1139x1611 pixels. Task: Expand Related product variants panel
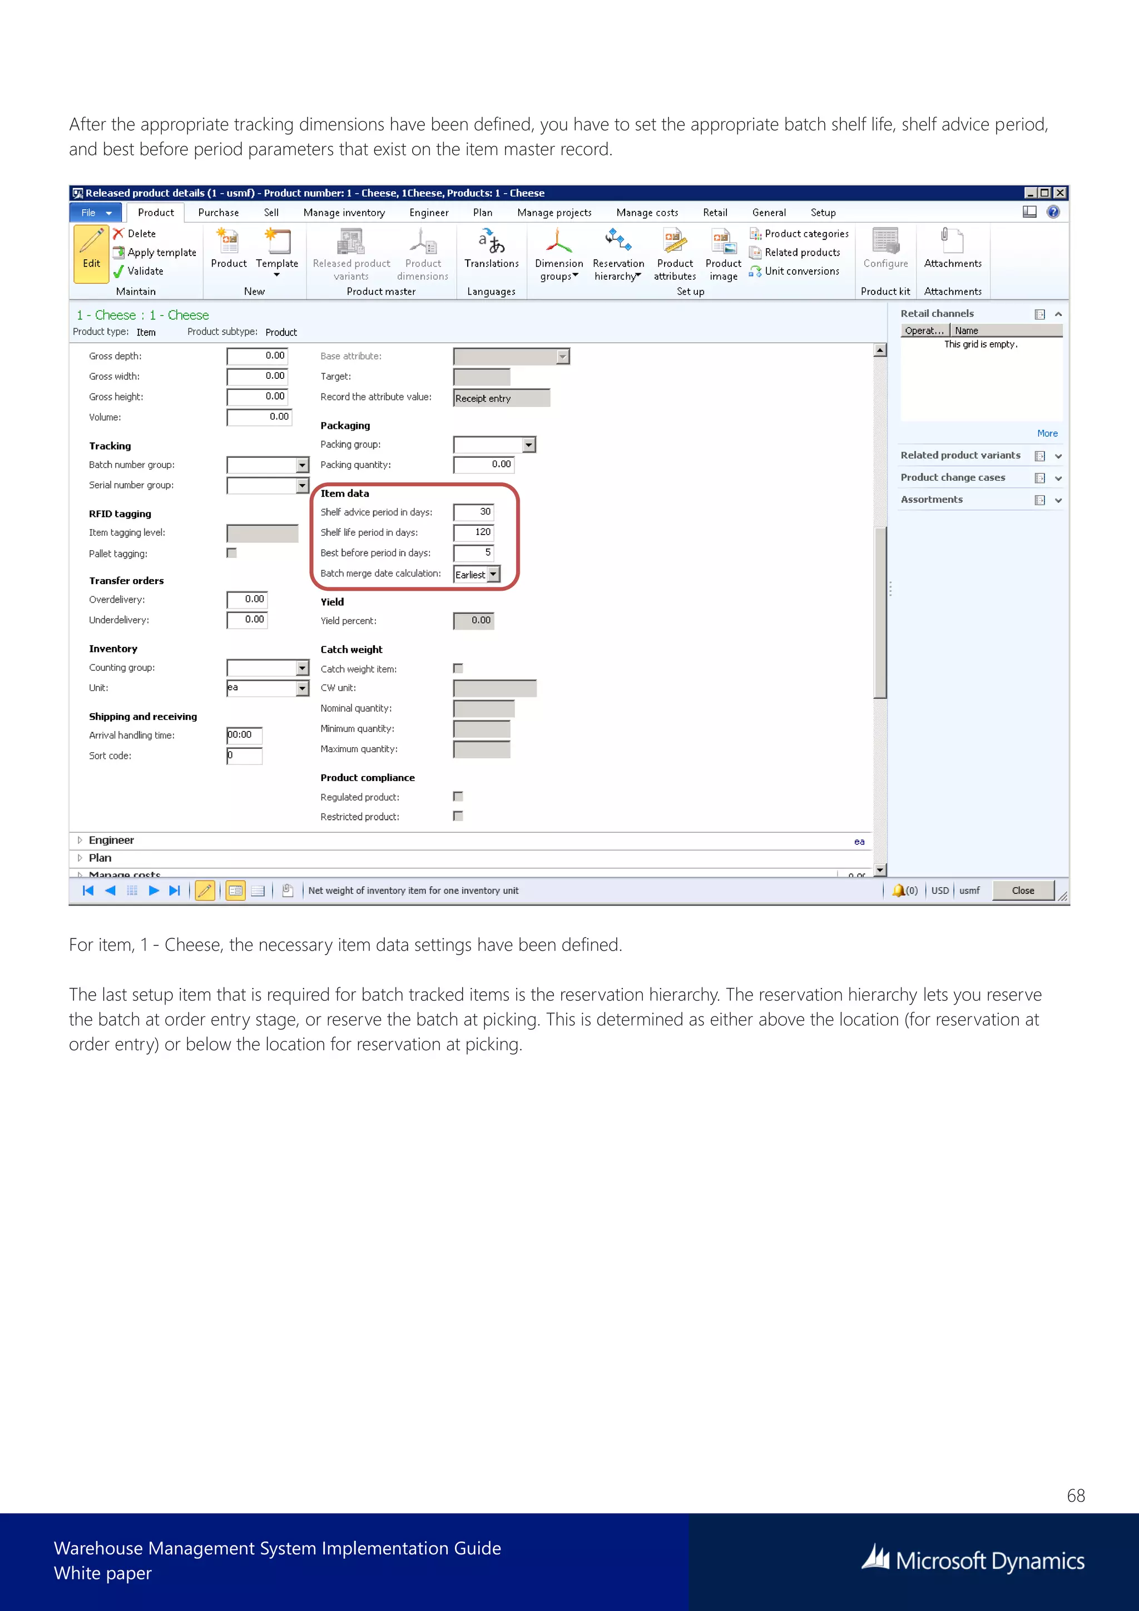click(1058, 456)
